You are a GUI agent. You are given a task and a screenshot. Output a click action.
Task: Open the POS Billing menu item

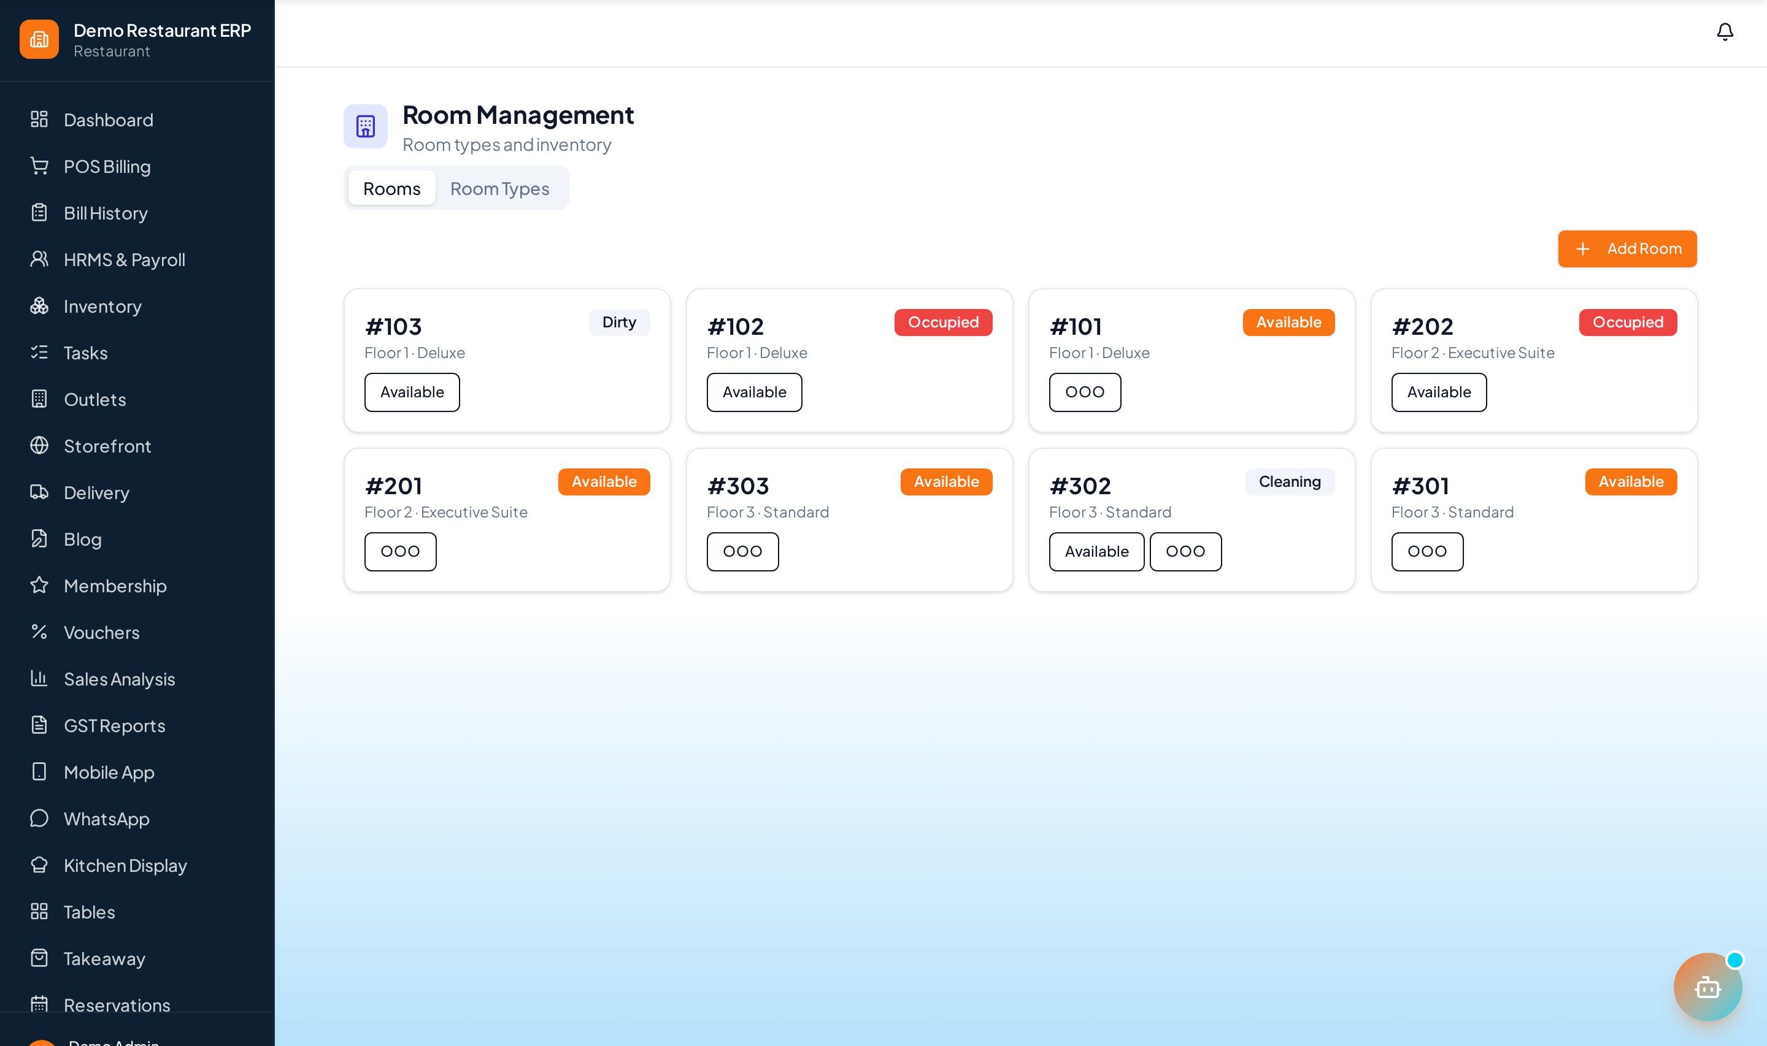tap(137, 166)
